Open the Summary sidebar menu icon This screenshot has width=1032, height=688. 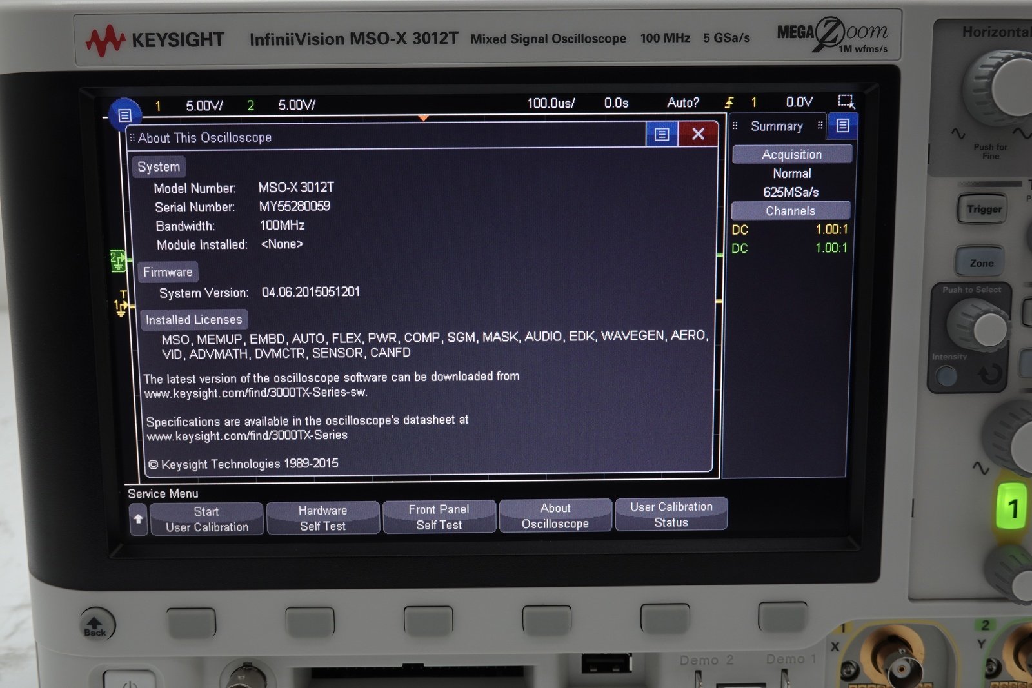(x=842, y=126)
